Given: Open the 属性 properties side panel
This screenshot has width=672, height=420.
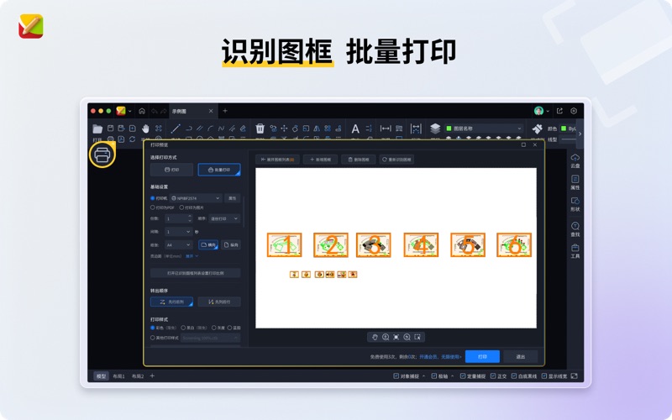Looking at the screenshot, I should (575, 182).
